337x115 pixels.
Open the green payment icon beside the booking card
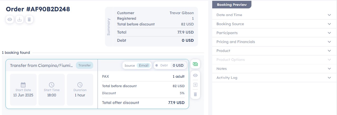(x=195, y=64)
